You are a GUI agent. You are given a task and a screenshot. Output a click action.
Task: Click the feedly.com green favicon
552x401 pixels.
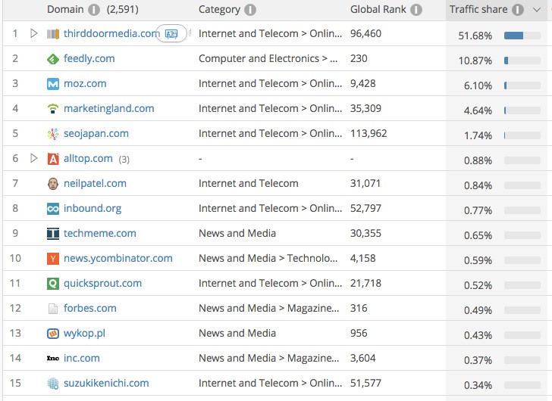[53, 59]
